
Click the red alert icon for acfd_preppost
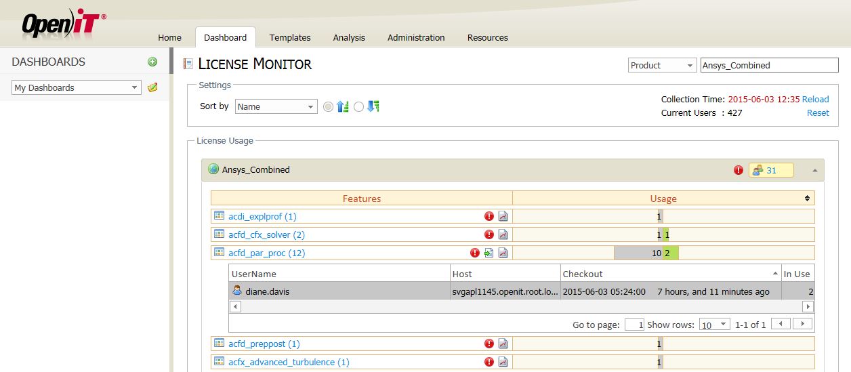(x=489, y=344)
